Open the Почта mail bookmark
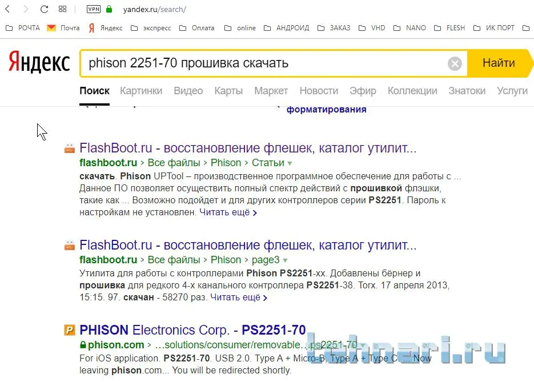This screenshot has height=382, width=534. tap(63, 28)
